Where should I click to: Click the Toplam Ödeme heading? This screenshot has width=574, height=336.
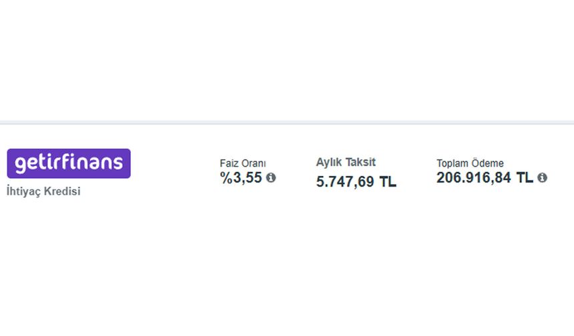[470, 163]
